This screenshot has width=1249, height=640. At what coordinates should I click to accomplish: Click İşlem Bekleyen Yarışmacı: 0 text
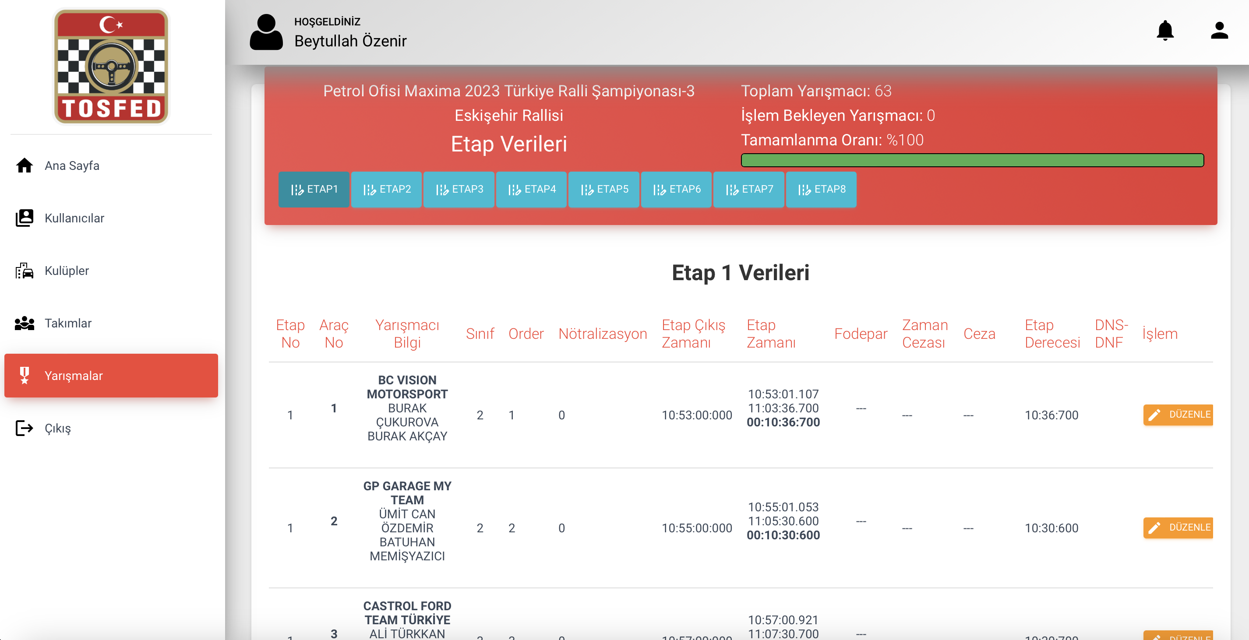coord(838,115)
